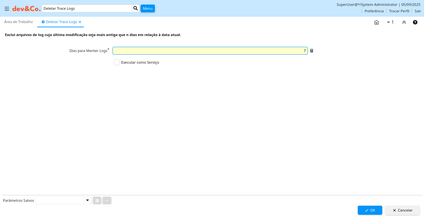Collapse header with double chevron icon
Viewport: 424px width, 219px height.
tap(404, 22)
